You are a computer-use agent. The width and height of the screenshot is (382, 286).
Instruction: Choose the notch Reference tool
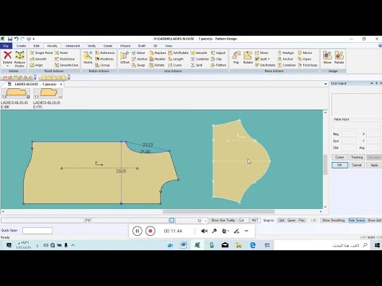105,53
